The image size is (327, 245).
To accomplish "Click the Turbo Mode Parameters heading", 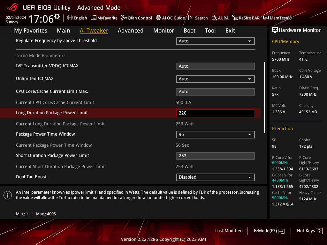I will [41, 56].
